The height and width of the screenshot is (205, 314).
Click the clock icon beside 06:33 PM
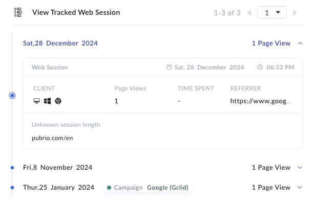tap(260, 67)
